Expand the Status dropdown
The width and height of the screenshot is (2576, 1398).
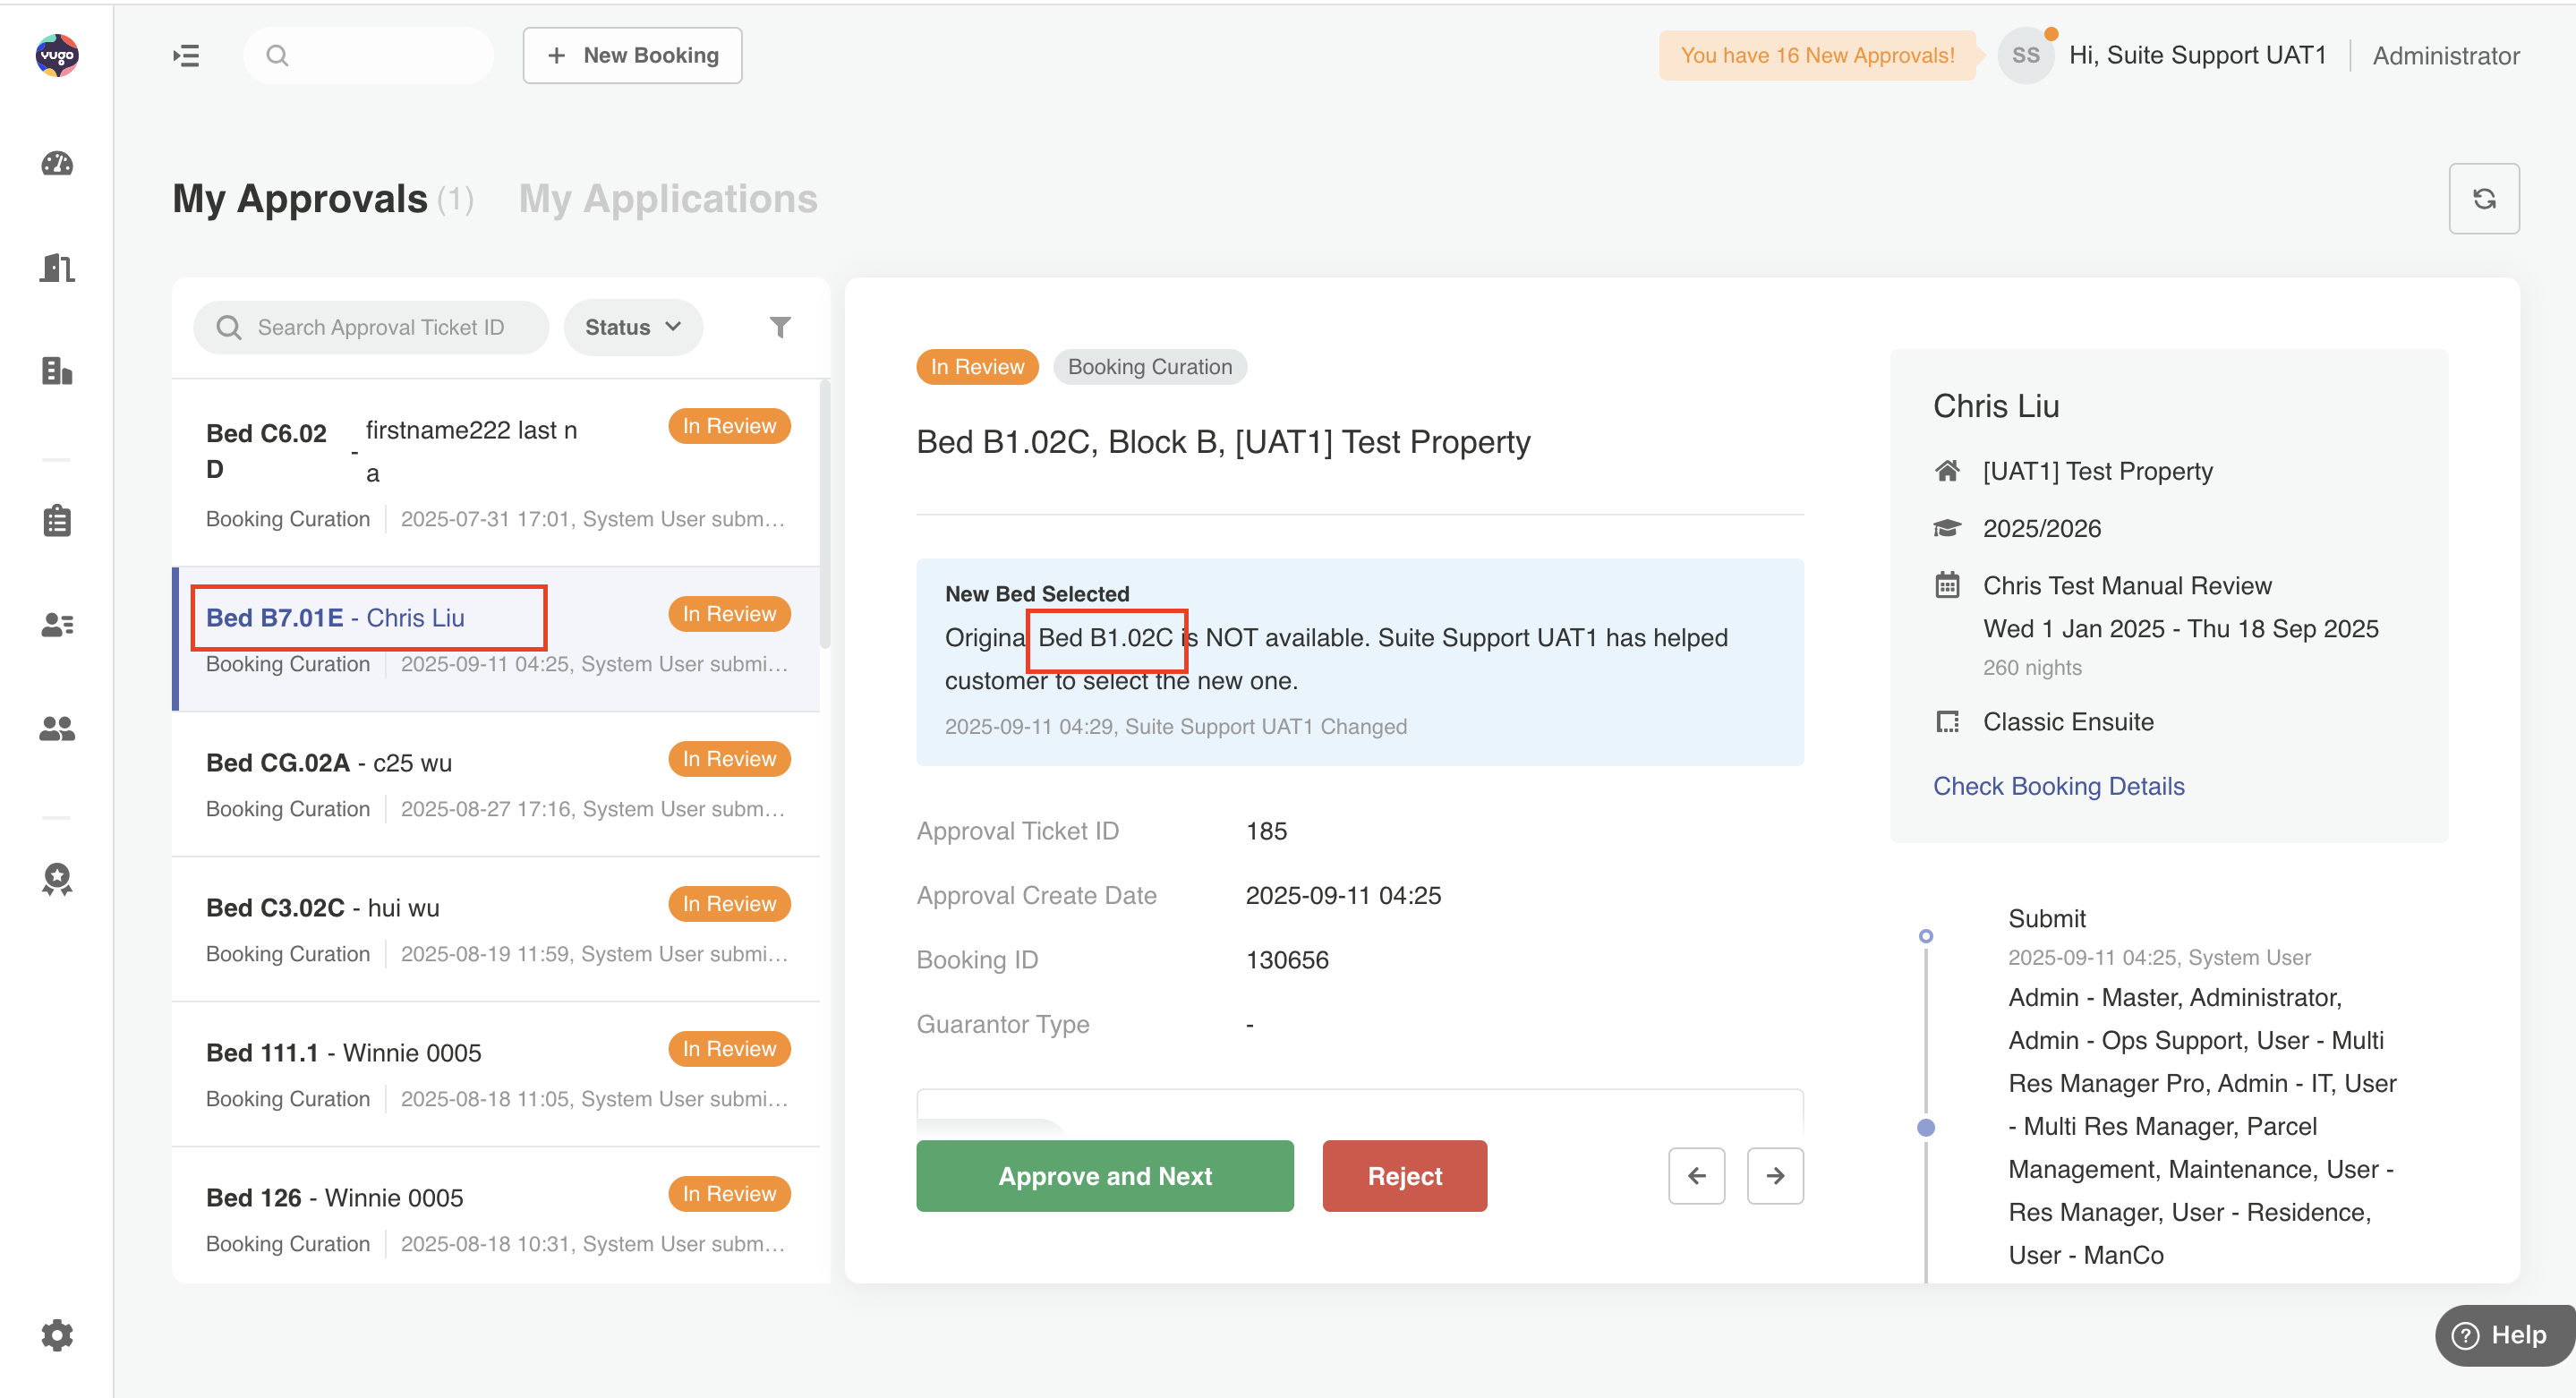pos(633,327)
